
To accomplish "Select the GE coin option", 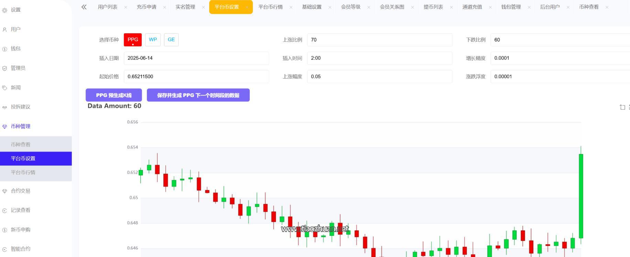I will 171,40.
